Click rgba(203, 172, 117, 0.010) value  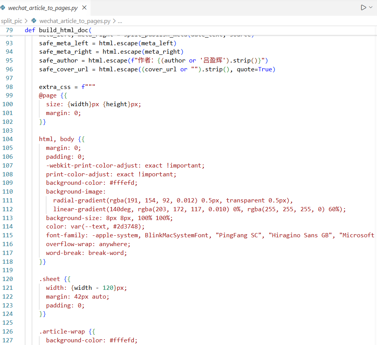(x=184, y=209)
